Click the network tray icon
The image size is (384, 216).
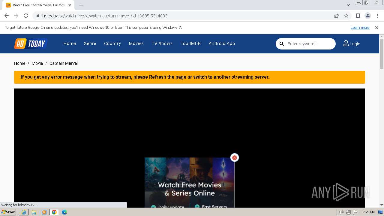[x=348, y=212]
